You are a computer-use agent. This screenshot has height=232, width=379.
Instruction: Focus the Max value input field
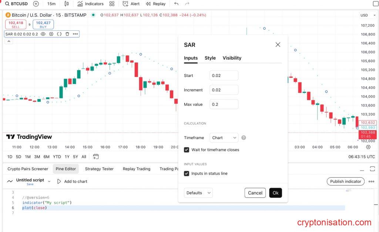pyautogui.click(x=224, y=104)
